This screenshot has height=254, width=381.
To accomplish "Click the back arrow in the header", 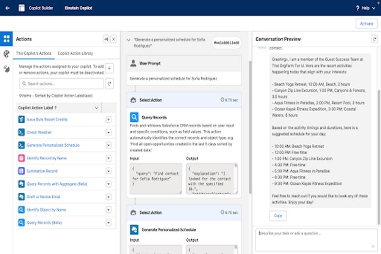I will [8, 8].
